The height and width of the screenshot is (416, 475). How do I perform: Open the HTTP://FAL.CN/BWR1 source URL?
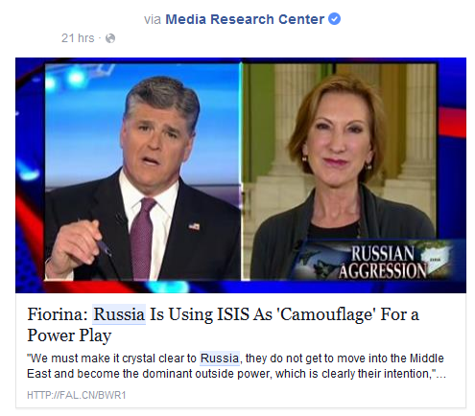(77, 395)
